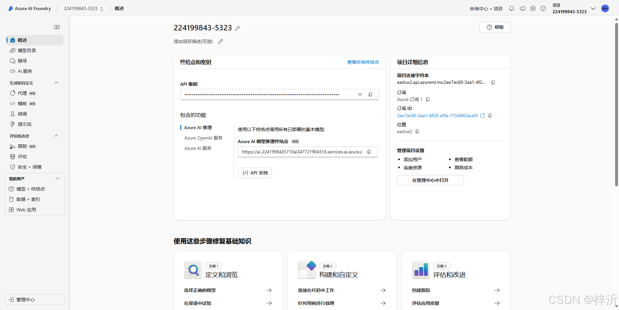619x310 pixels.
Task: Open notifications bell icon
Action: 512,8
